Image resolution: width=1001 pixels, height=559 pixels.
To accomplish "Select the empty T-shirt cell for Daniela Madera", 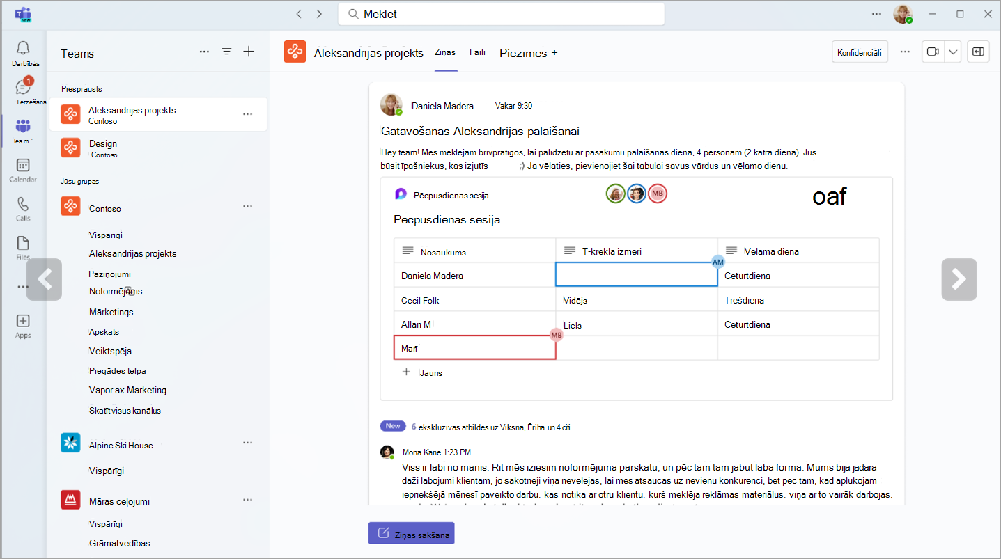I will click(x=636, y=274).
